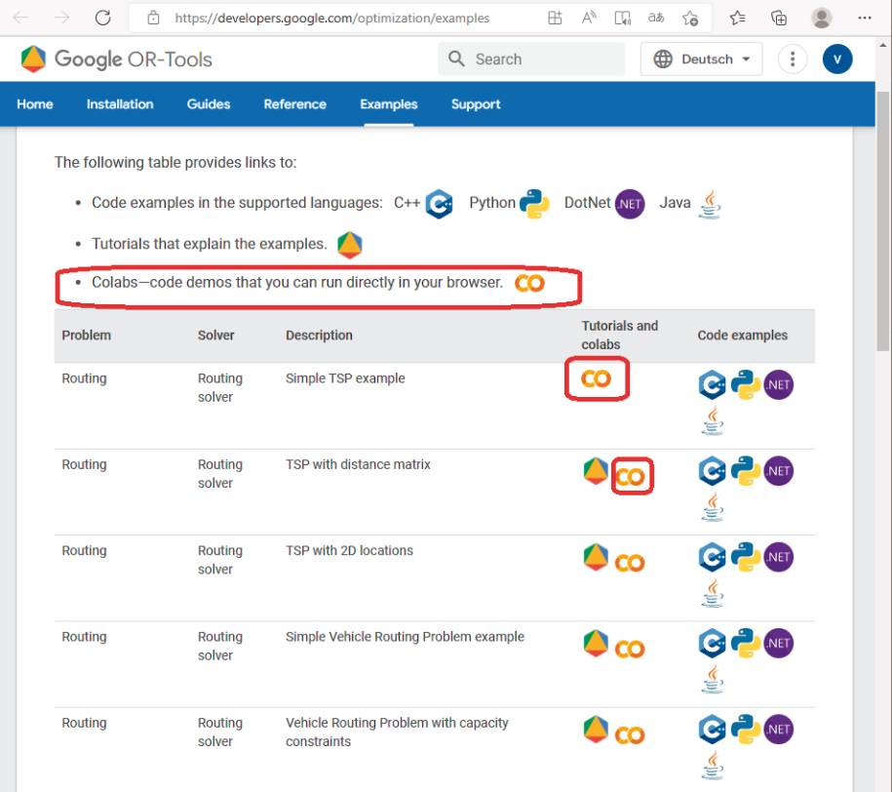Click the TSP with 2D locations text
This screenshot has width=892, height=792.
pyautogui.click(x=349, y=550)
